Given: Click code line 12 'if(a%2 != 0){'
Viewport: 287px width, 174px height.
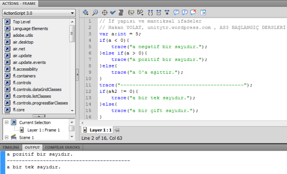Looking at the screenshot, I should (119, 91).
